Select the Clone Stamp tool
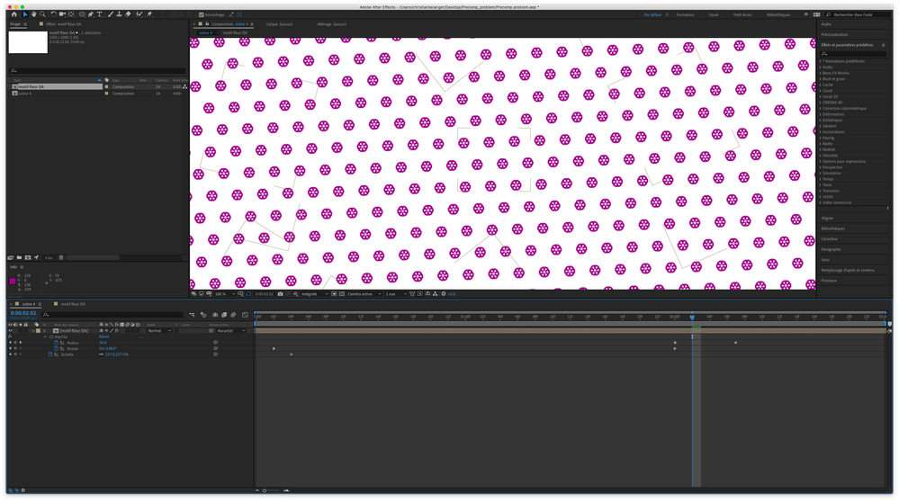 pos(120,14)
